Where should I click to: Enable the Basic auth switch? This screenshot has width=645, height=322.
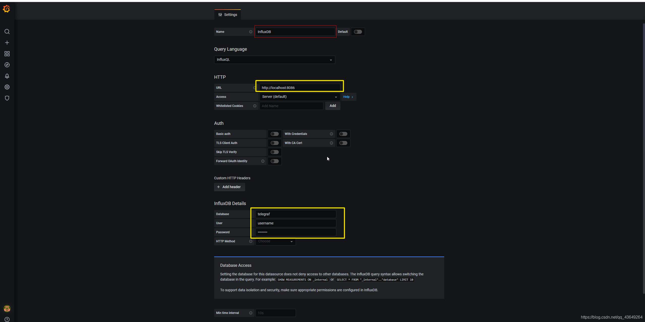coord(274,134)
